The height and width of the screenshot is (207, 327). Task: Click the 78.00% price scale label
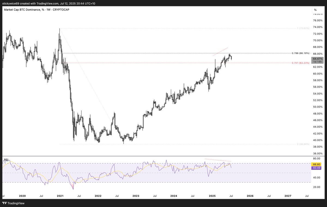click(x=317, y=14)
